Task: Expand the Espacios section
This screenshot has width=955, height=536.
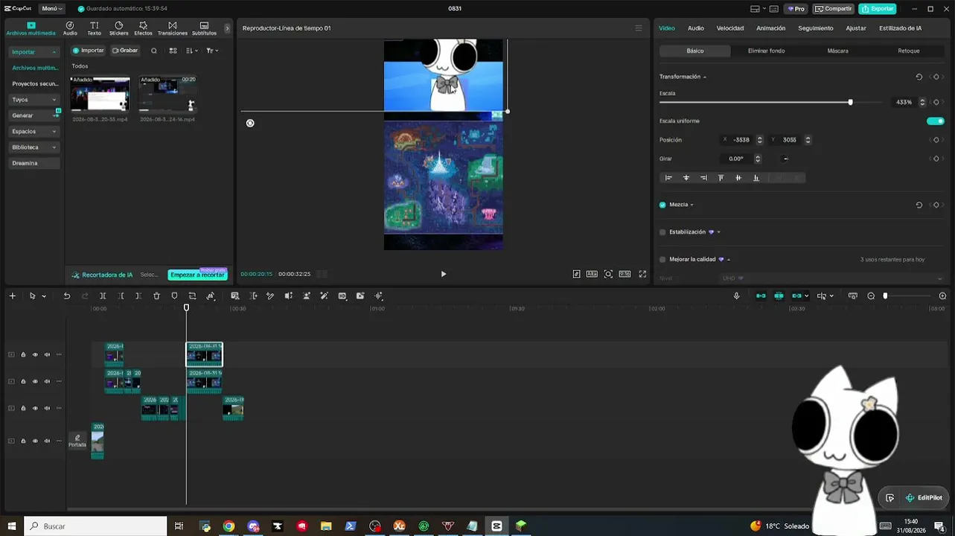Action: (x=34, y=132)
